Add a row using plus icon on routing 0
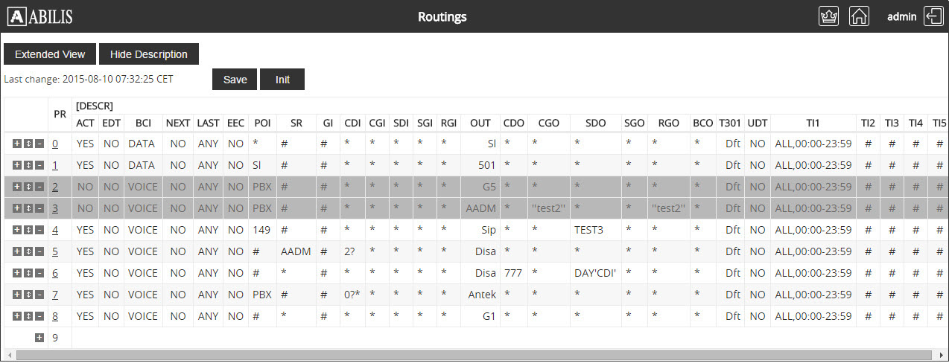Viewport: 949px width, 363px height. click(x=17, y=144)
